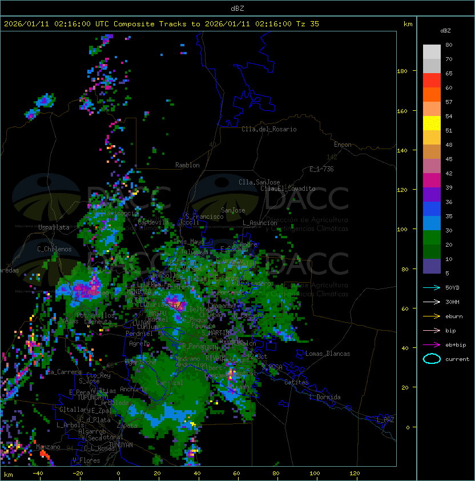Click the 'Ramblon' map label
475x481 pixels.
(x=187, y=165)
